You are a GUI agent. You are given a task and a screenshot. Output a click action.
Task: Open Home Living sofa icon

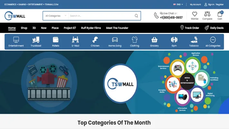pos(115,40)
